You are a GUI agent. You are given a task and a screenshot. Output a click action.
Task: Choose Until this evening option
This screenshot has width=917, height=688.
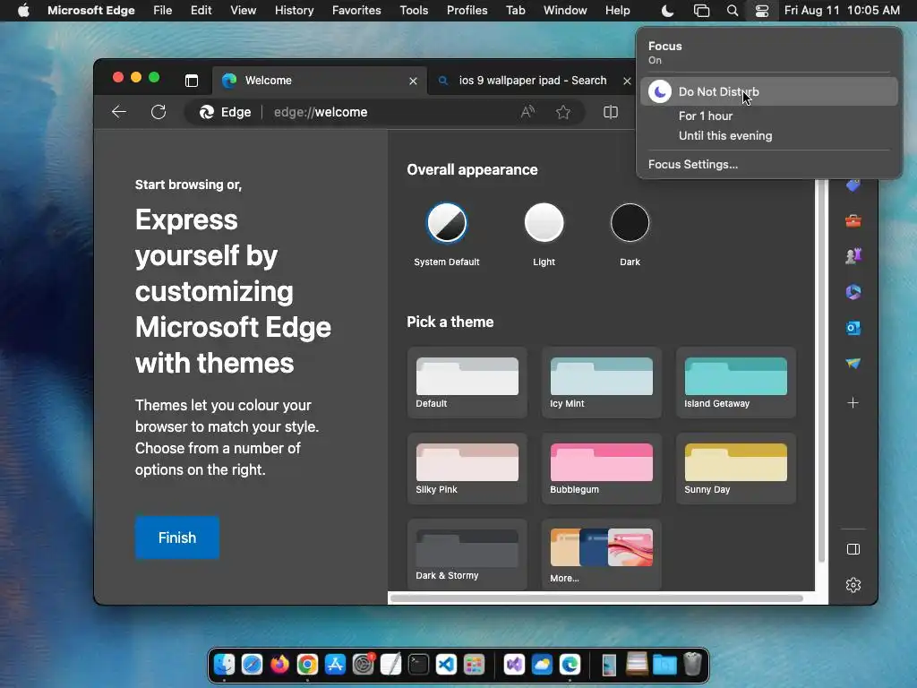pyautogui.click(x=725, y=136)
